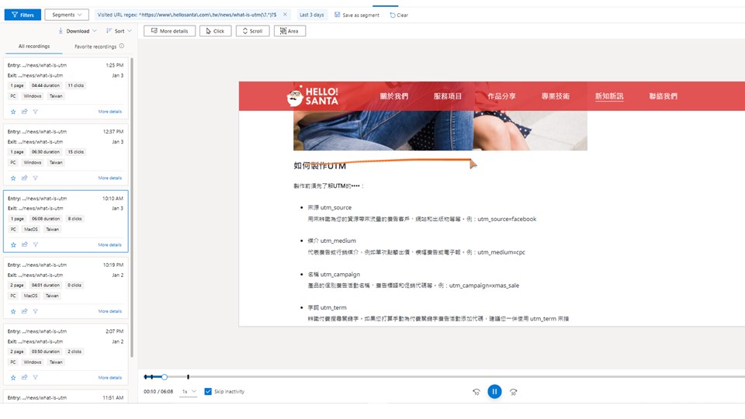Image resolution: width=745 pixels, height=419 pixels.
Task: Open the Download dropdown
Action: pyautogui.click(x=78, y=31)
